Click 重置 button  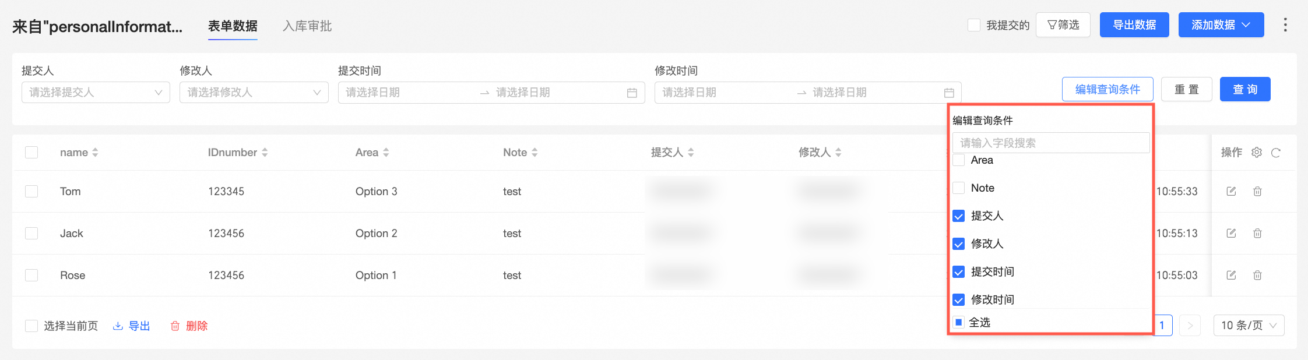pos(1187,89)
